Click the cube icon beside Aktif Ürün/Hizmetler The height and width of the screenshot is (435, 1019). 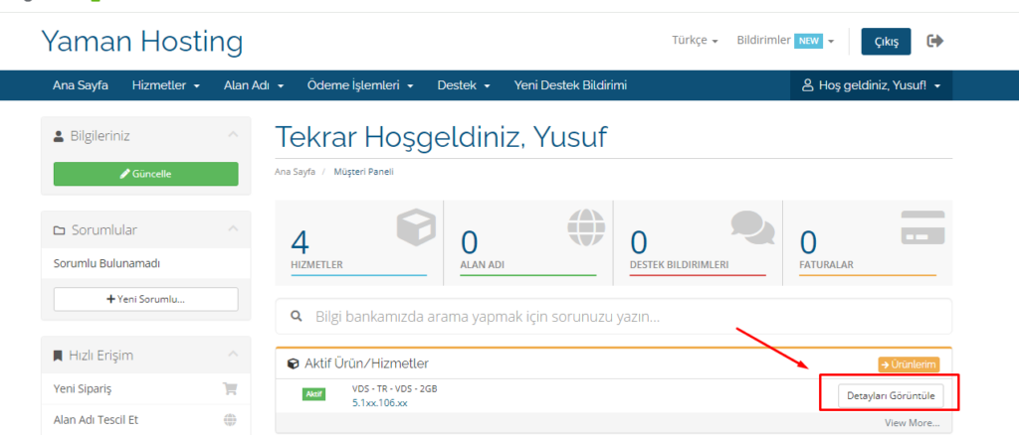pyautogui.click(x=294, y=363)
